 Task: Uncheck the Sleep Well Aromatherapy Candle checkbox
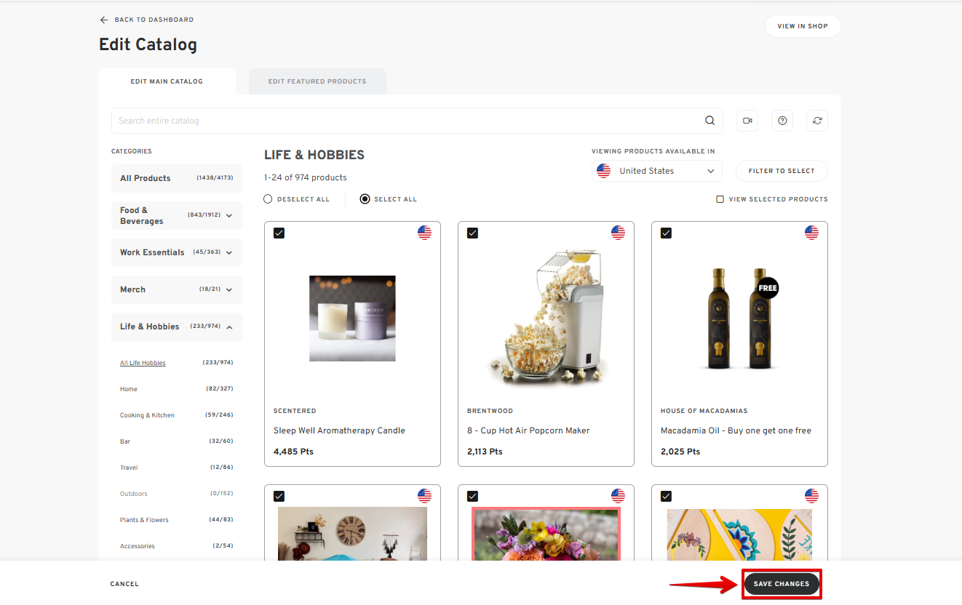(279, 233)
